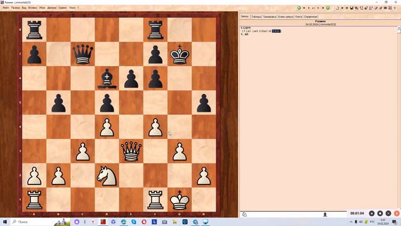Select the black rook on f8

coord(155,30)
